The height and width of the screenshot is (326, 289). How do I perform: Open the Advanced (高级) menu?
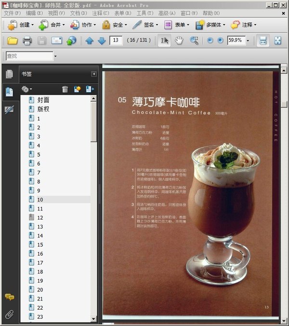click(x=167, y=14)
